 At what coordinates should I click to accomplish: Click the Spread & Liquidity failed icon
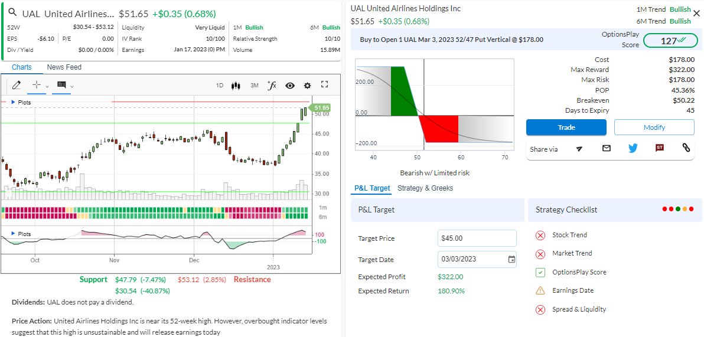click(540, 310)
